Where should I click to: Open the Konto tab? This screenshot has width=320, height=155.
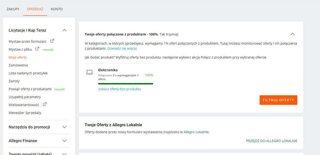coord(57,9)
